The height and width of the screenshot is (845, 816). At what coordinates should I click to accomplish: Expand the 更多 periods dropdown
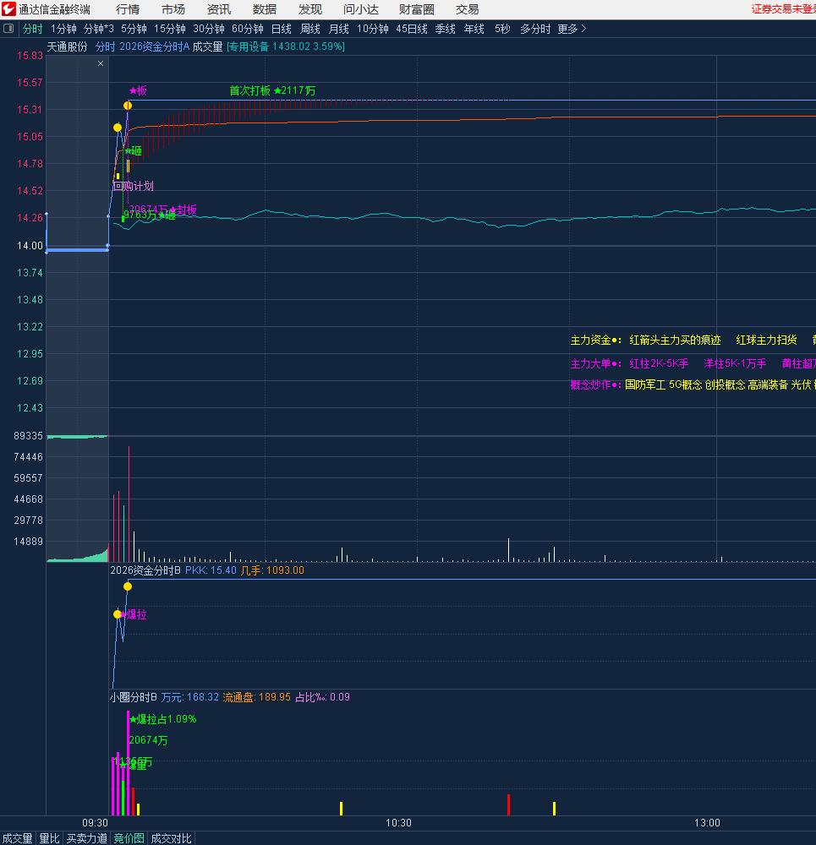(x=572, y=29)
